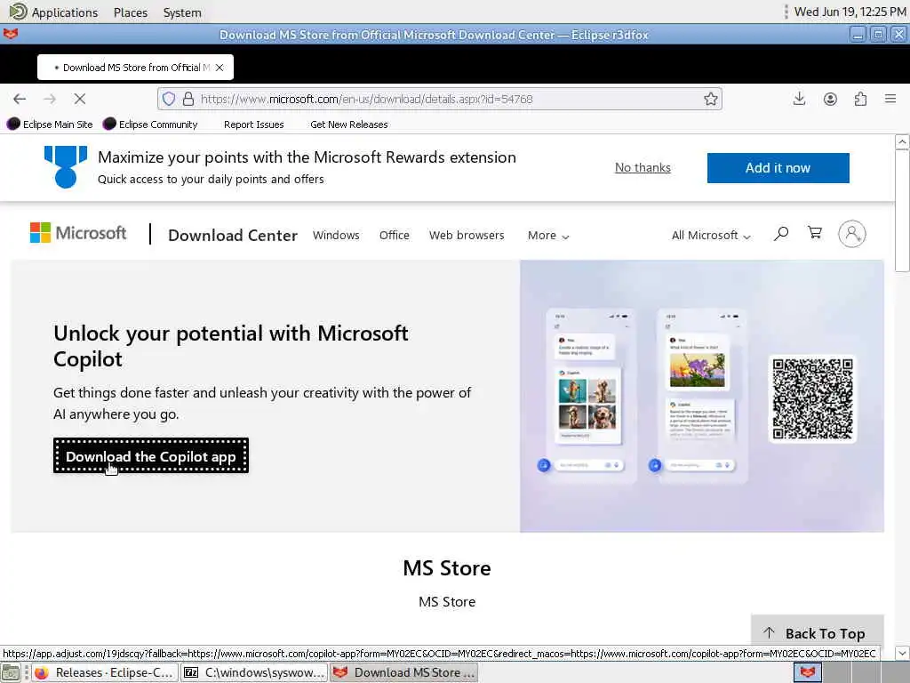
Task: Click the r3dfox tray icon in bottom panel
Action: (x=807, y=672)
